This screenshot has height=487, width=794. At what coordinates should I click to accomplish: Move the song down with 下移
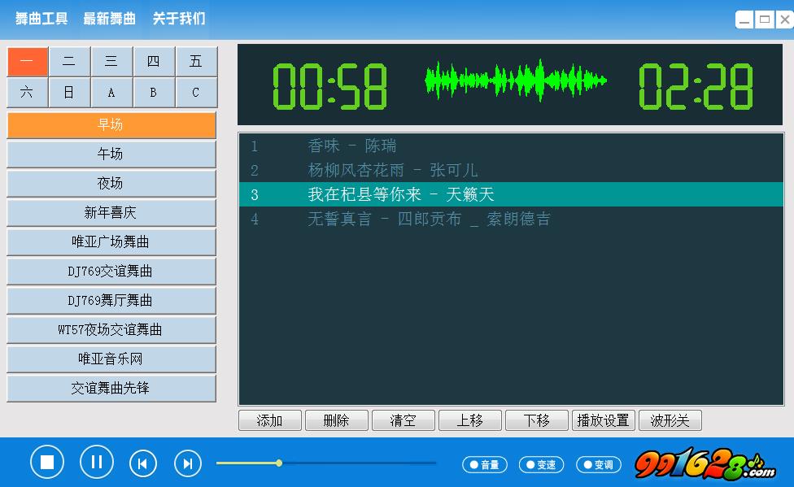(537, 420)
